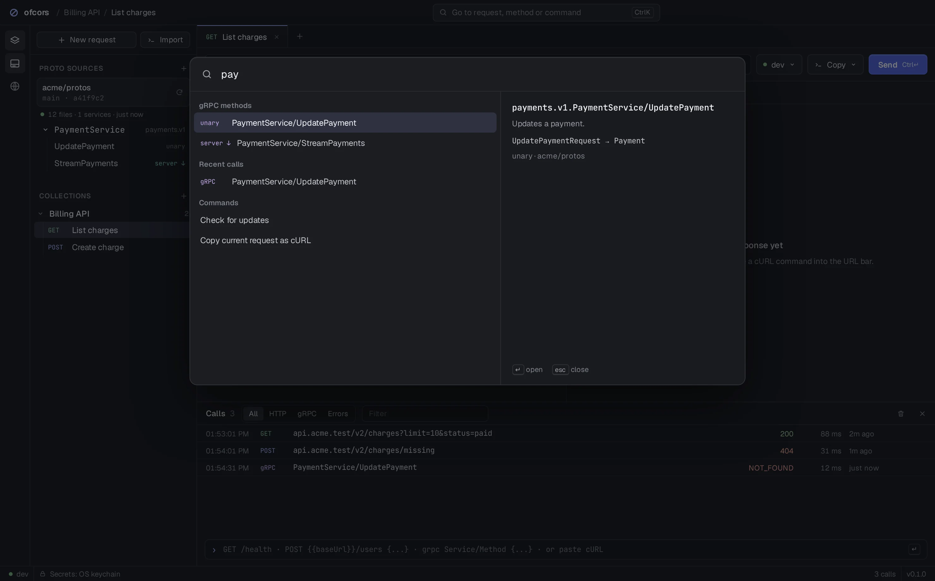Open the environments globe sidebar icon
935x581 pixels.
[x=15, y=87]
